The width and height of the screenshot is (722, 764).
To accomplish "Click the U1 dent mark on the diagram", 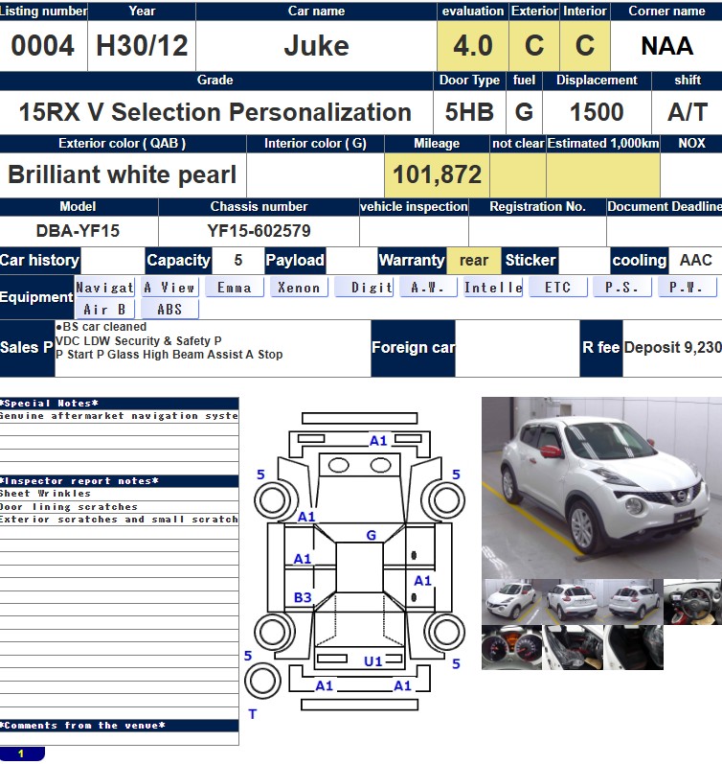I will [x=372, y=661].
